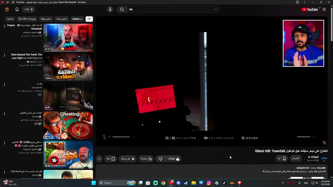Open the $100 laugh challenge thumbnail

(68, 155)
